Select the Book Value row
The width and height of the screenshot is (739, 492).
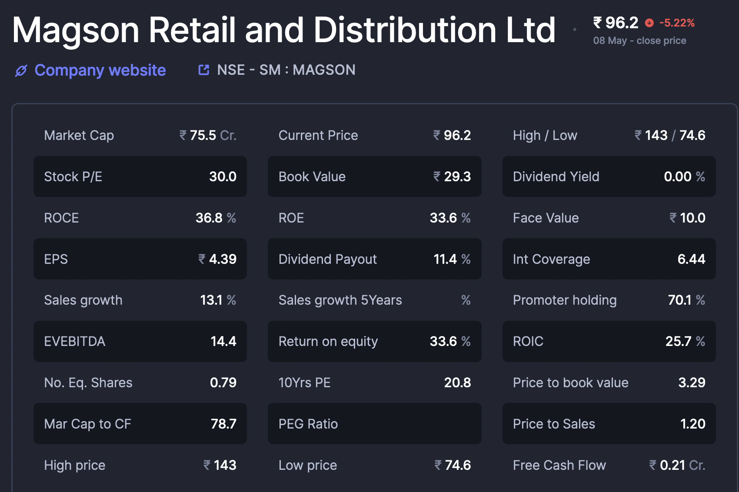pos(374,176)
